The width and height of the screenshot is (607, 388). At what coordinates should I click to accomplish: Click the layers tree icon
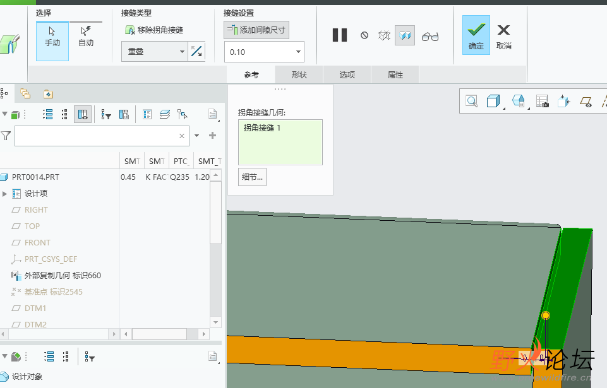click(164, 114)
